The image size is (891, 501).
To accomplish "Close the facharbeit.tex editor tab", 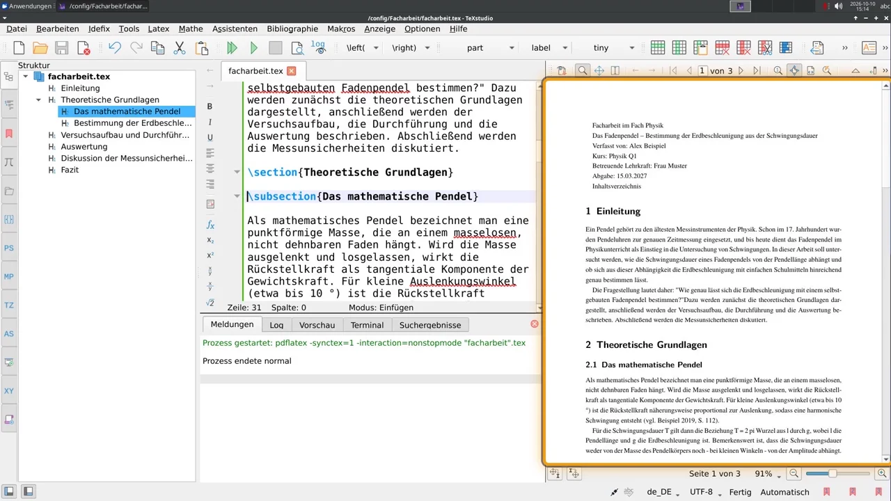I will click(x=292, y=71).
